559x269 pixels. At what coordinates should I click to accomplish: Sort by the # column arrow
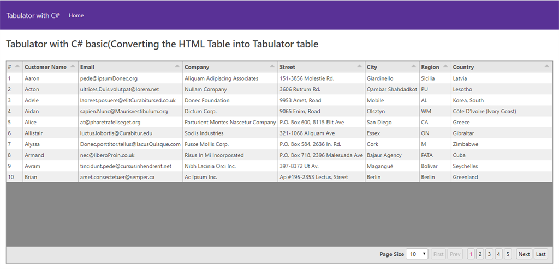click(17, 66)
